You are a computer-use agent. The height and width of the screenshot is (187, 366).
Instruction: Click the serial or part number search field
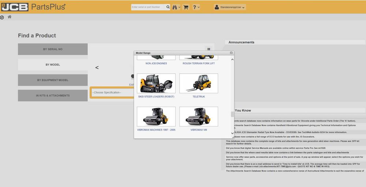tap(149, 7)
